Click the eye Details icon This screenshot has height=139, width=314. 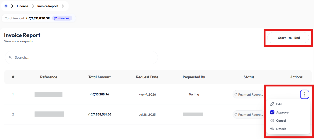272,129
